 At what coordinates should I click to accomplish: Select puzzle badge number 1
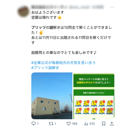tap(78, 103)
